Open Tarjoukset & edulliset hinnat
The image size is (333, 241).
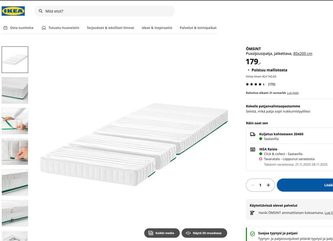tap(110, 28)
